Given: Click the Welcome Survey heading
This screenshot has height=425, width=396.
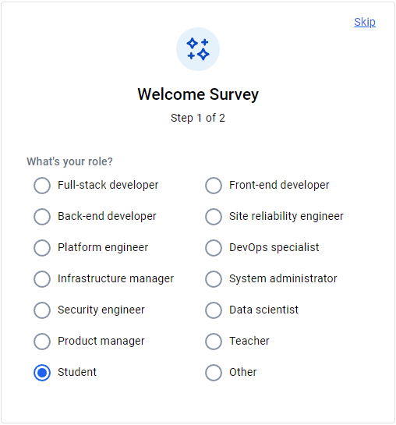Looking at the screenshot, I should (198, 94).
